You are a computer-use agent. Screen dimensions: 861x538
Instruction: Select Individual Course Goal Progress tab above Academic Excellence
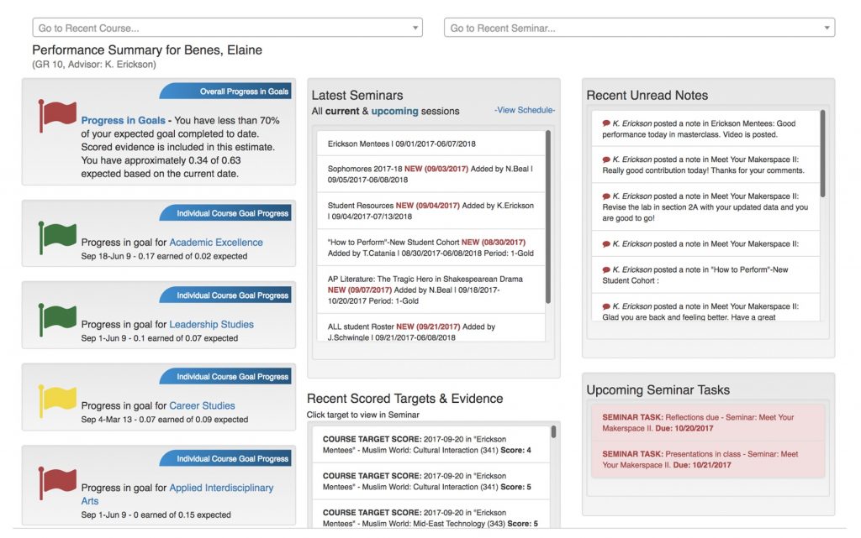pyautogui.click(x=225, y=213)
